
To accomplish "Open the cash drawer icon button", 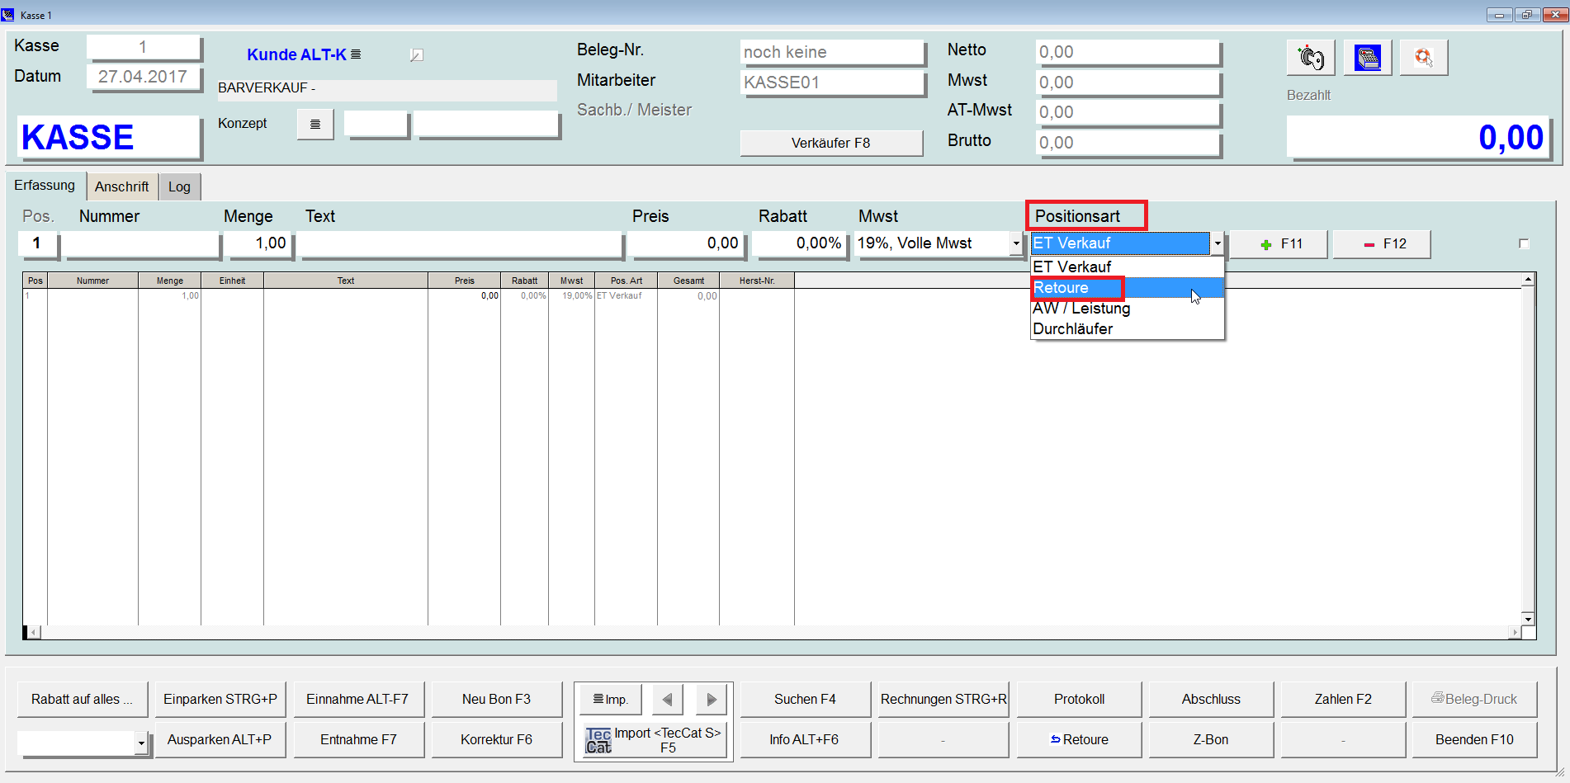I will (1310, 58).
